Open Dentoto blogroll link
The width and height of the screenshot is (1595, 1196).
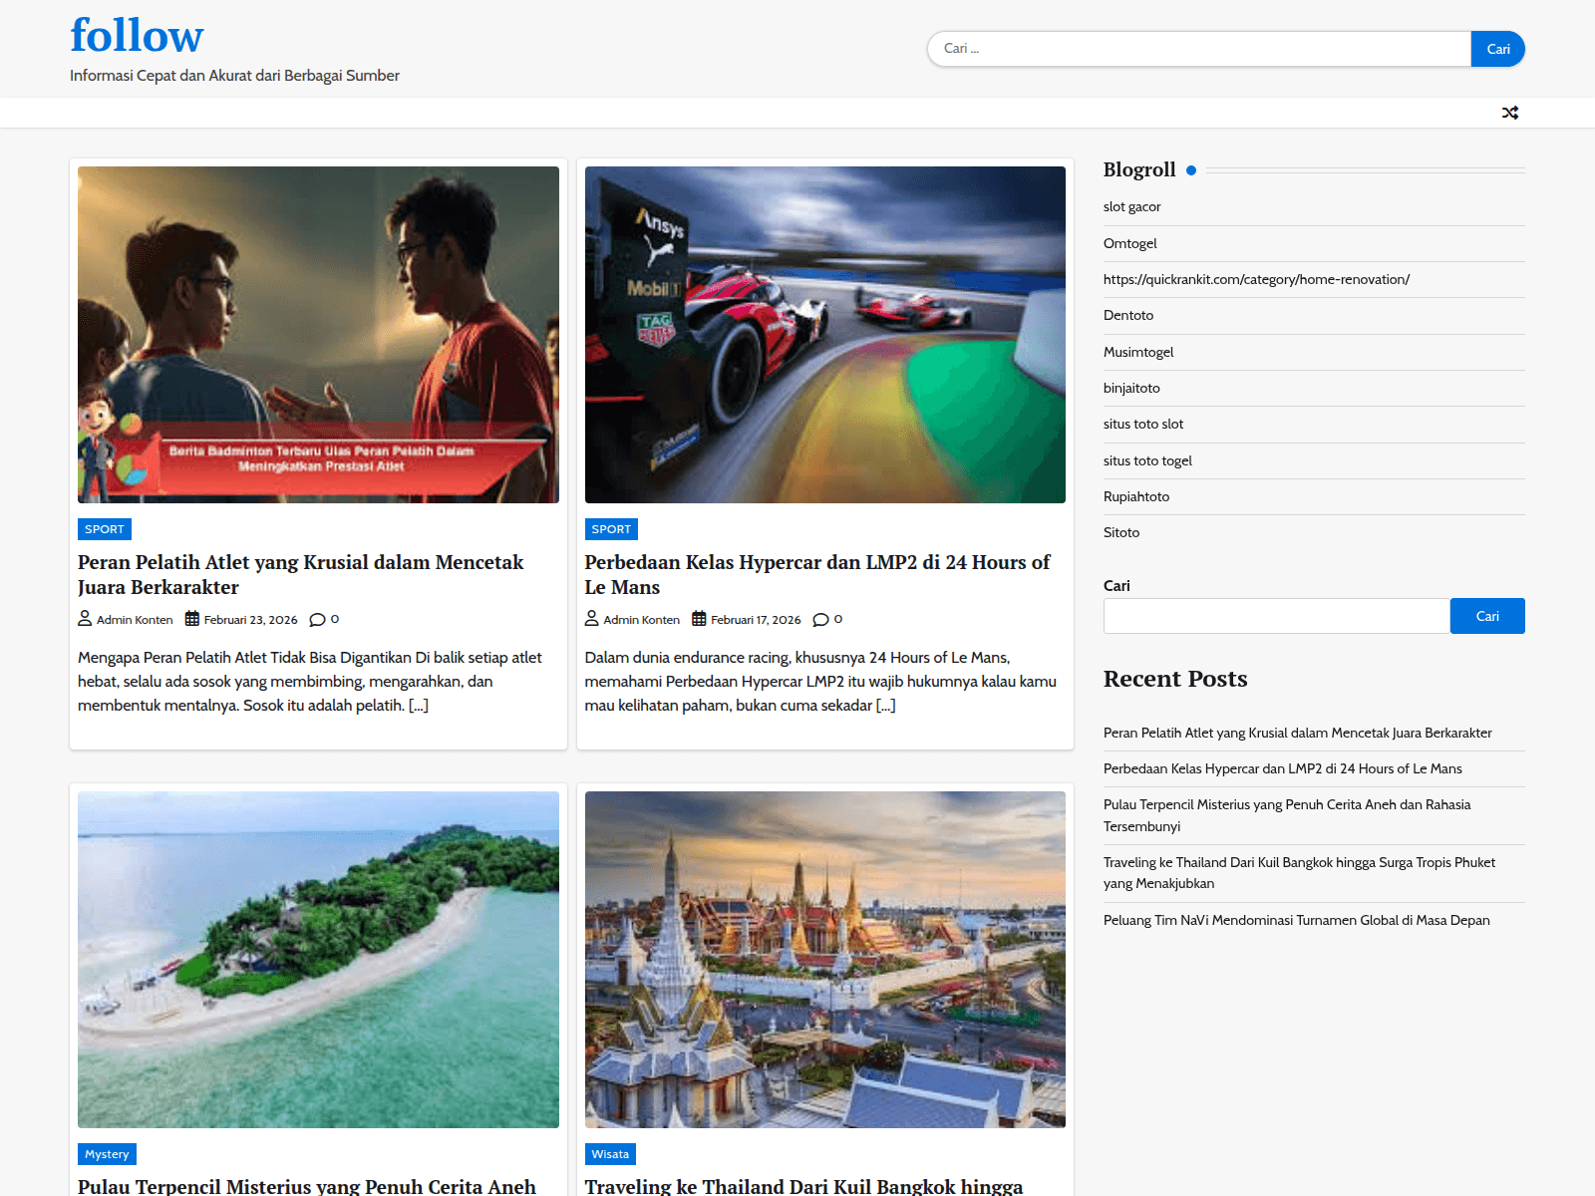(1128, 316)
